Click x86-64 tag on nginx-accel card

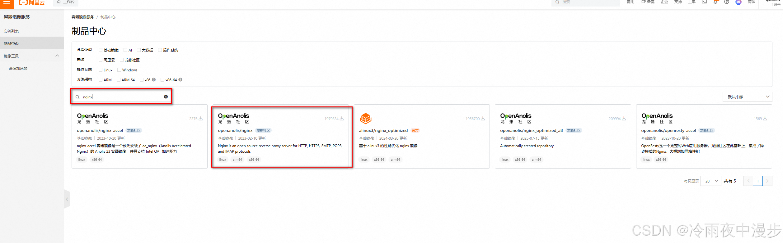coord(97,160)
